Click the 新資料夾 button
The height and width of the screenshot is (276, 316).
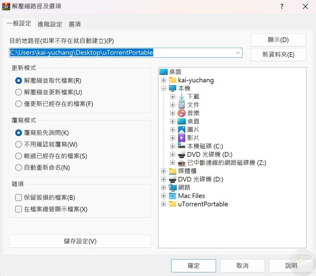click(x=278, y=55)
